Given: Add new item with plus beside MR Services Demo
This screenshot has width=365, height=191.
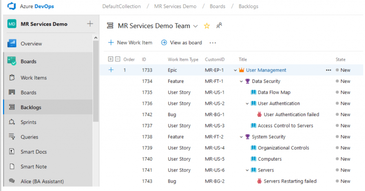Looking at the screenshot, I should pos(90,24).
